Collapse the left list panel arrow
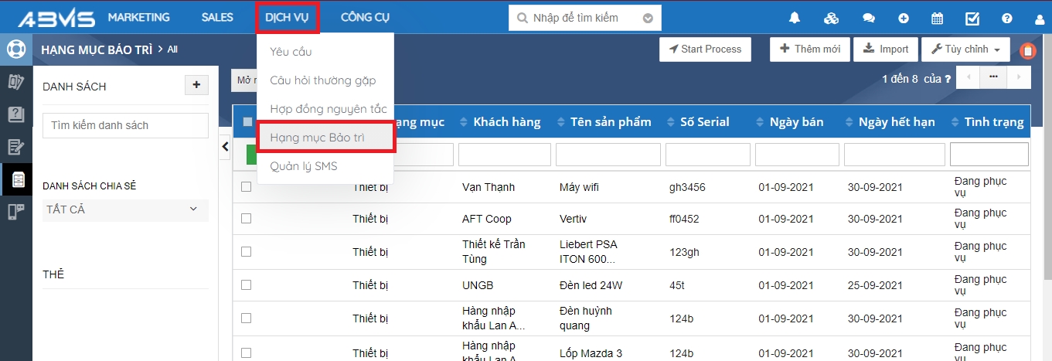This screenshot has width=1052, height=361. (225, 146)
